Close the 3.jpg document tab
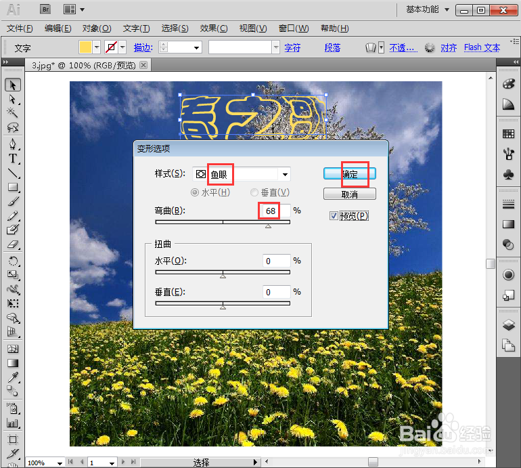This screenshot has width=521, height=468. click(143, 65)
